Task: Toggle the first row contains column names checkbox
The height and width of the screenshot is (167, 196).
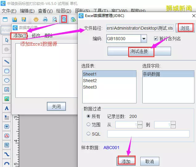Action: point(156,39)
